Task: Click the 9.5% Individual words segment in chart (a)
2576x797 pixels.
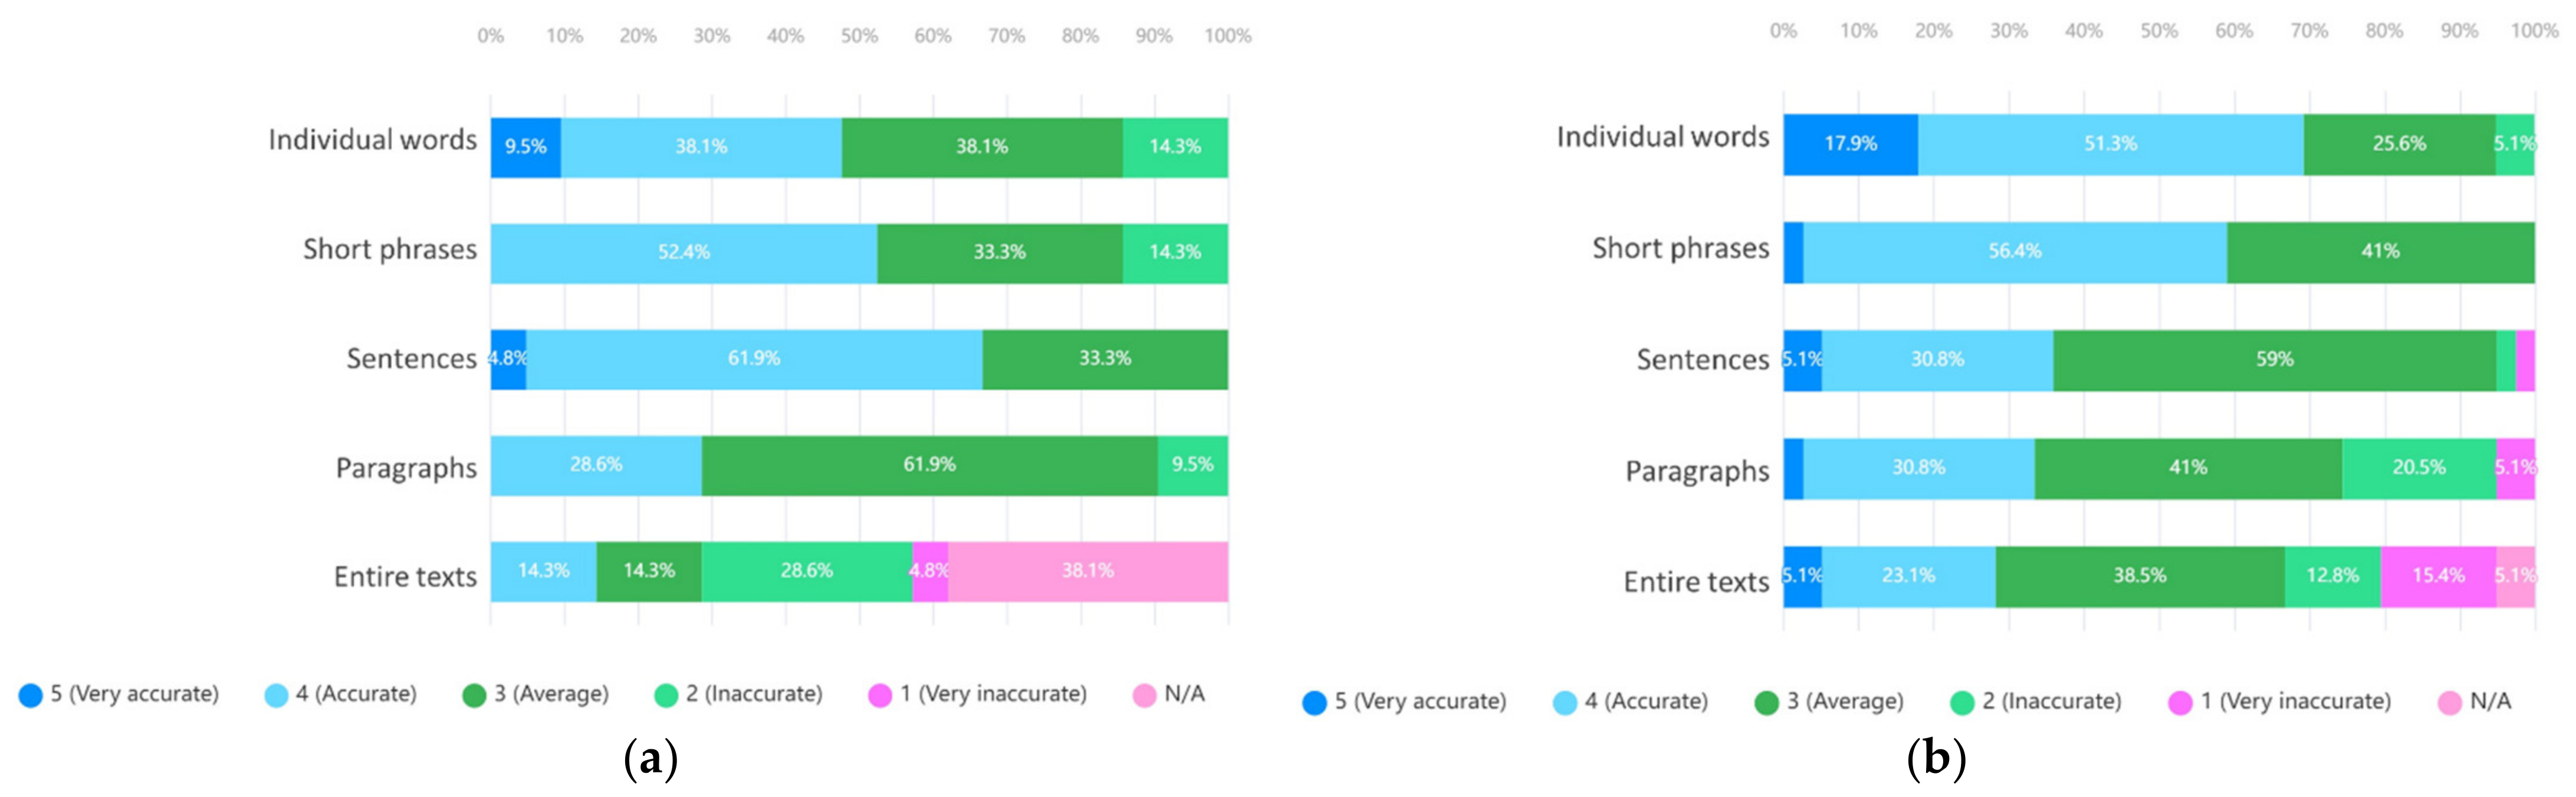Action: (x=525, y=147)
